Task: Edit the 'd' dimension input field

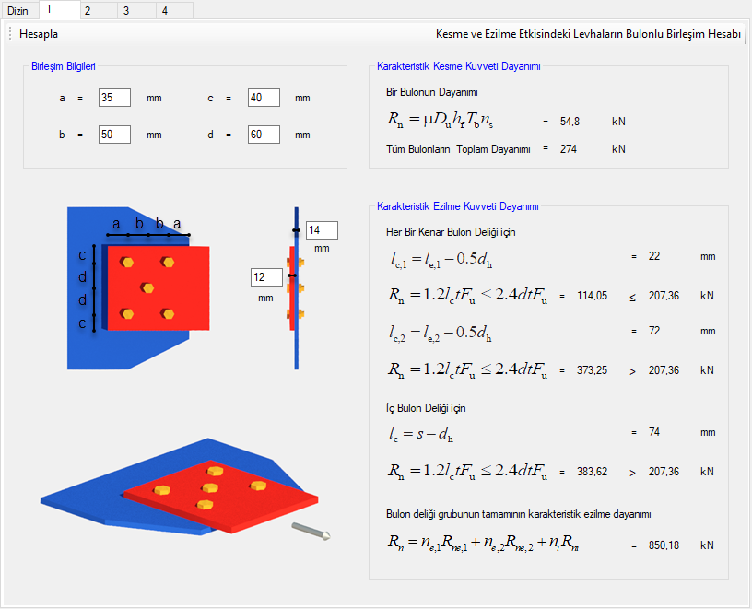Action: click(264, 135)
